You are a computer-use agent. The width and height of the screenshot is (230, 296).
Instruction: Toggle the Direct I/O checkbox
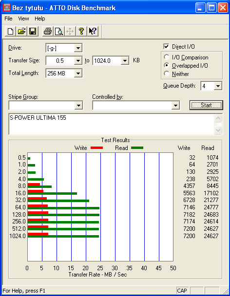coord(166,46)
